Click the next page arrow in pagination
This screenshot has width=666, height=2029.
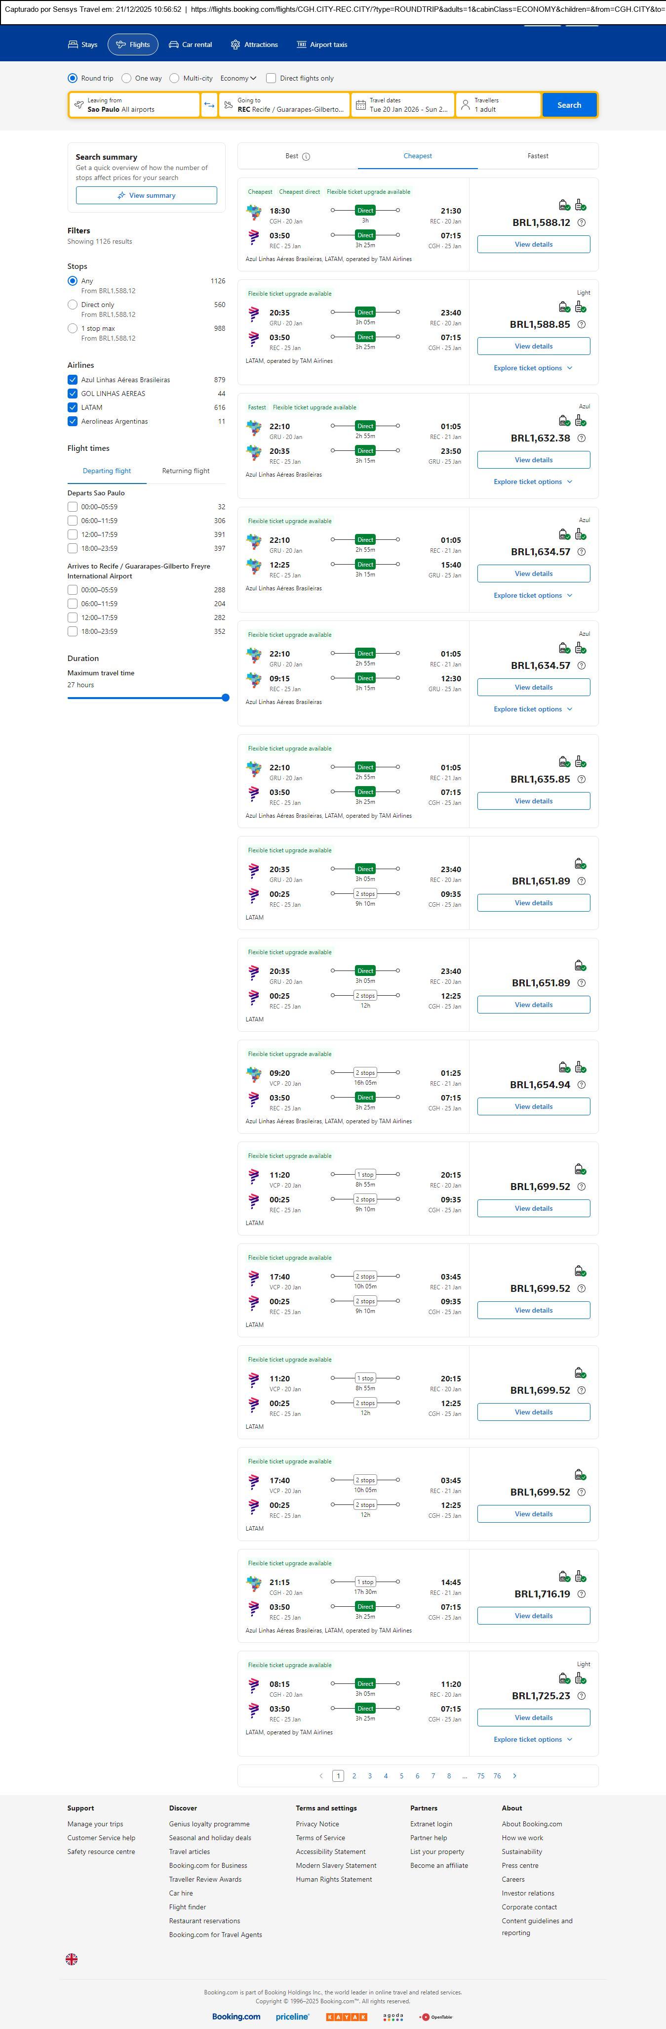(515, 1775)
